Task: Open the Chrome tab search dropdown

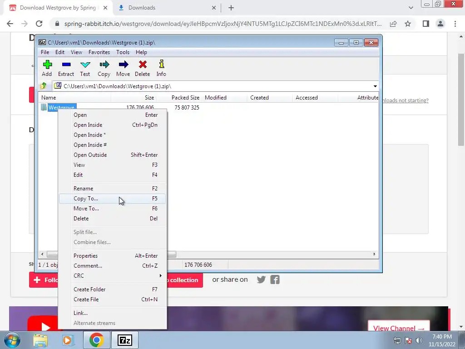Action: tap(411, 8)
